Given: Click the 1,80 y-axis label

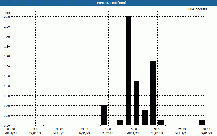Looking at the screenshot, I should pyautogui.click(x=7, y=36).
